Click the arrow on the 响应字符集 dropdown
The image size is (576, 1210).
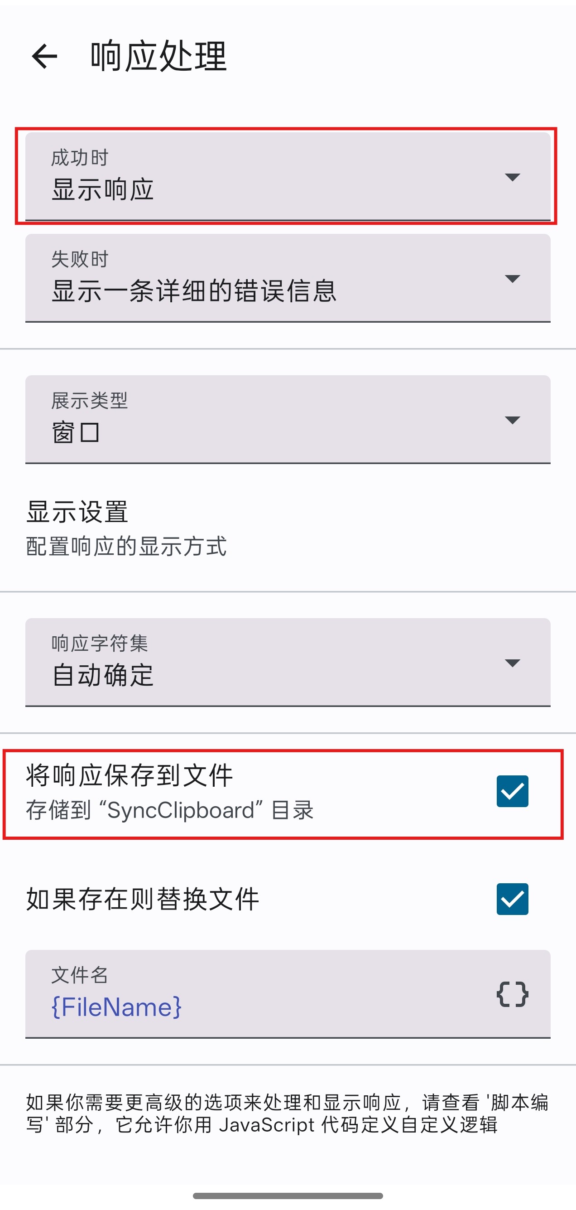click(512, 663)
